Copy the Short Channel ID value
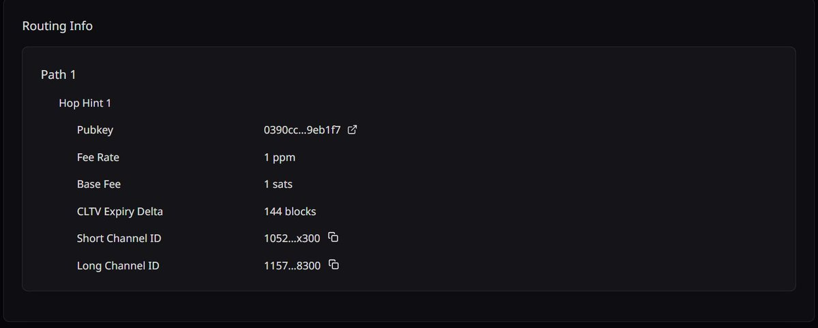818x328 pixels. point(333,237)
